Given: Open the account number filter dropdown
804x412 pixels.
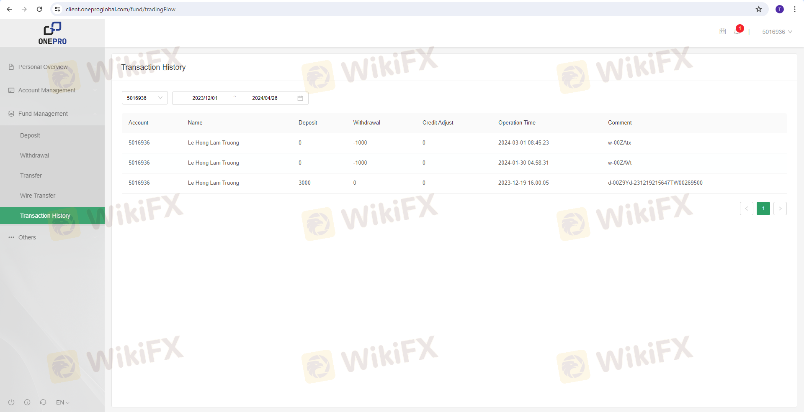Looking at the screenshot, I should pyautogui.click(x=145, y=98).
